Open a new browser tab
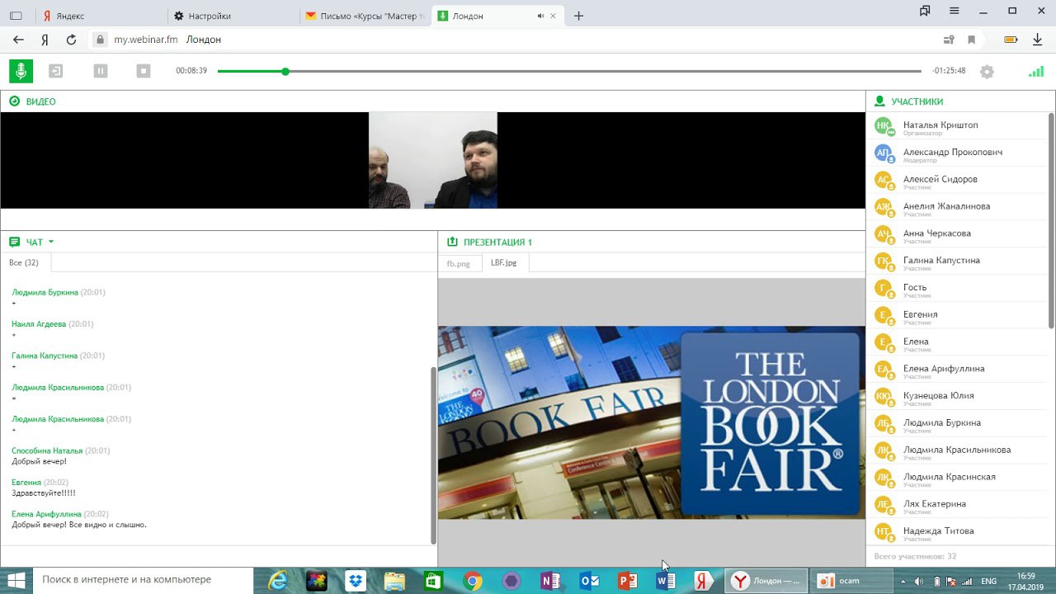Viewport: 1056px width, 594px height. pos(578,16)
